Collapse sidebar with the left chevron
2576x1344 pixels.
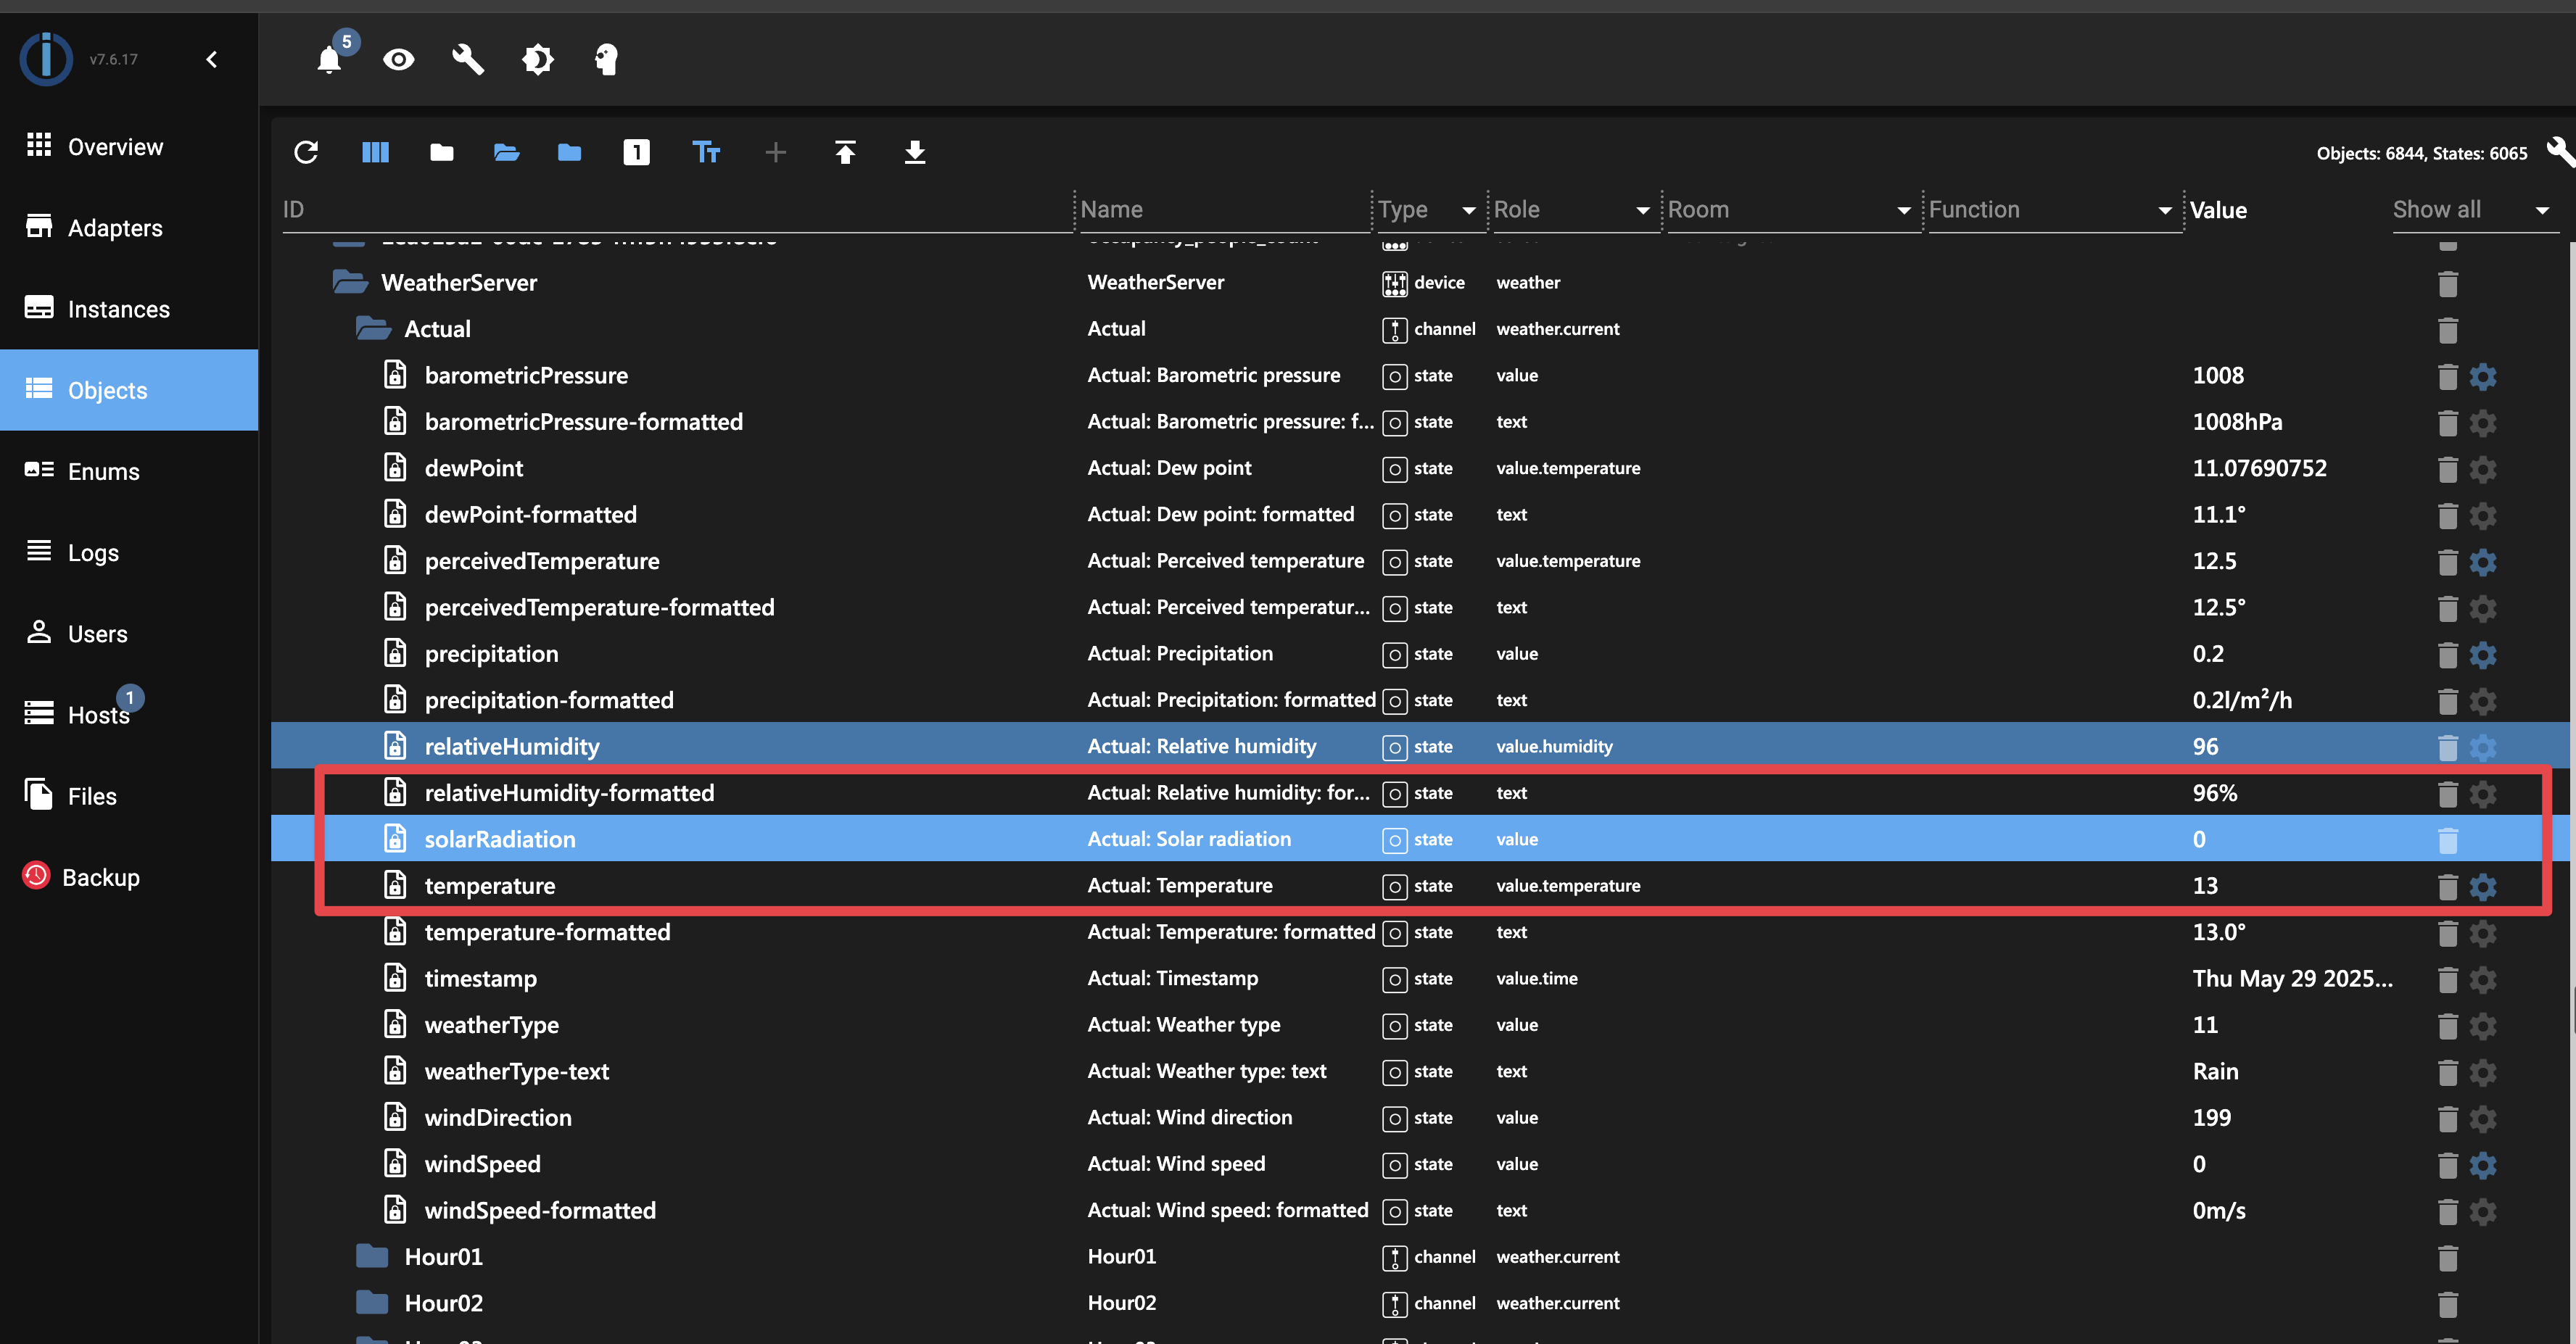point(212,60)
